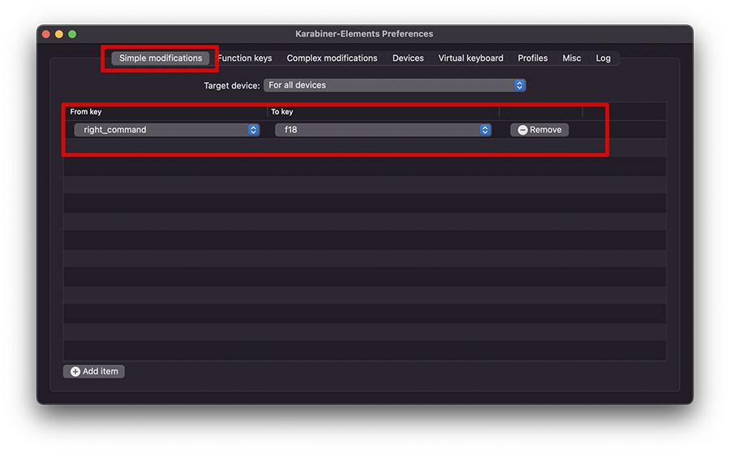Open the right_command From key dropdown
This screenshot has width=730, height=453.
[x=166, y=130]
